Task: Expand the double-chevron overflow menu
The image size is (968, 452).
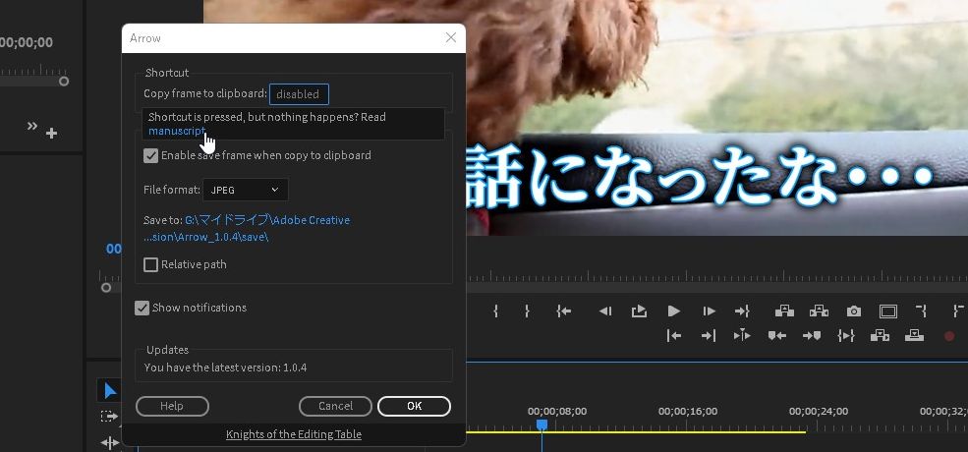Action: (x=31, y=126)
